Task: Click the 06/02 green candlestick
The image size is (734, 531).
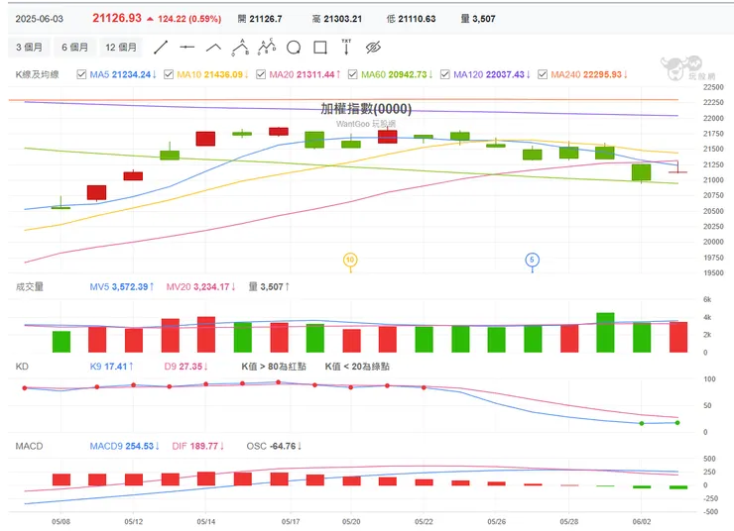Action: coord(642,172)
